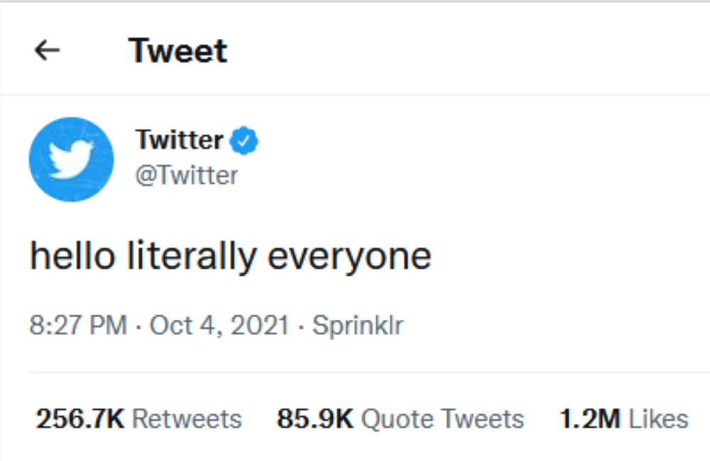Click the 8:27 PM timestamp
The height and width of the screenshot is (461, 710).
[78, 326]
